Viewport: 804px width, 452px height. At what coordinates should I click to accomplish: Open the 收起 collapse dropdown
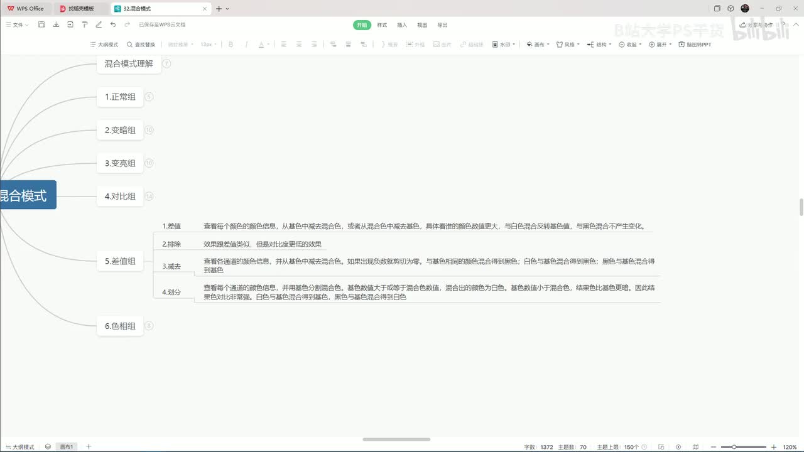click(630, 45)
